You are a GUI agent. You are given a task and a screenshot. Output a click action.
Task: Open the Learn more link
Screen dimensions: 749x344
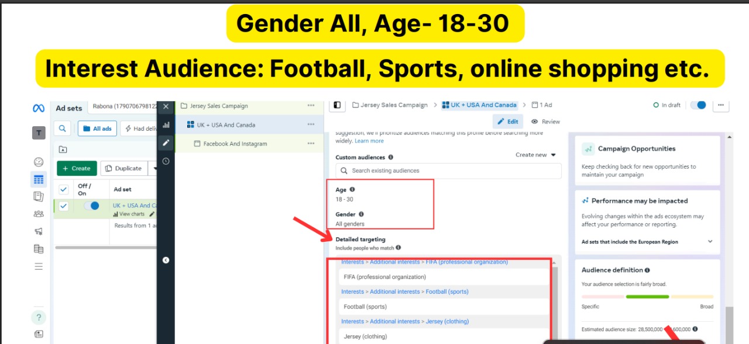pos(369,141)
